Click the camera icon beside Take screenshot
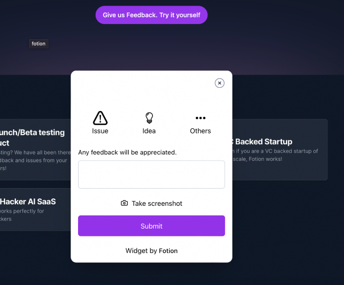Image resolution: width=344 pixels, height=285 pixels. [124, 203]
